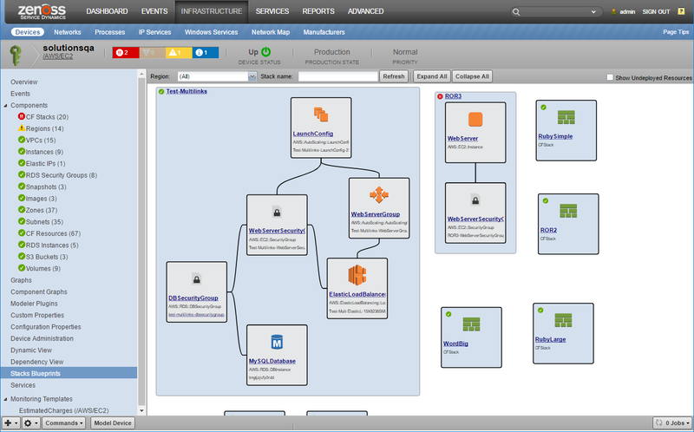Click the RubySimple stack icon
The image size is (694, 432).
click(x=566, y=117)
